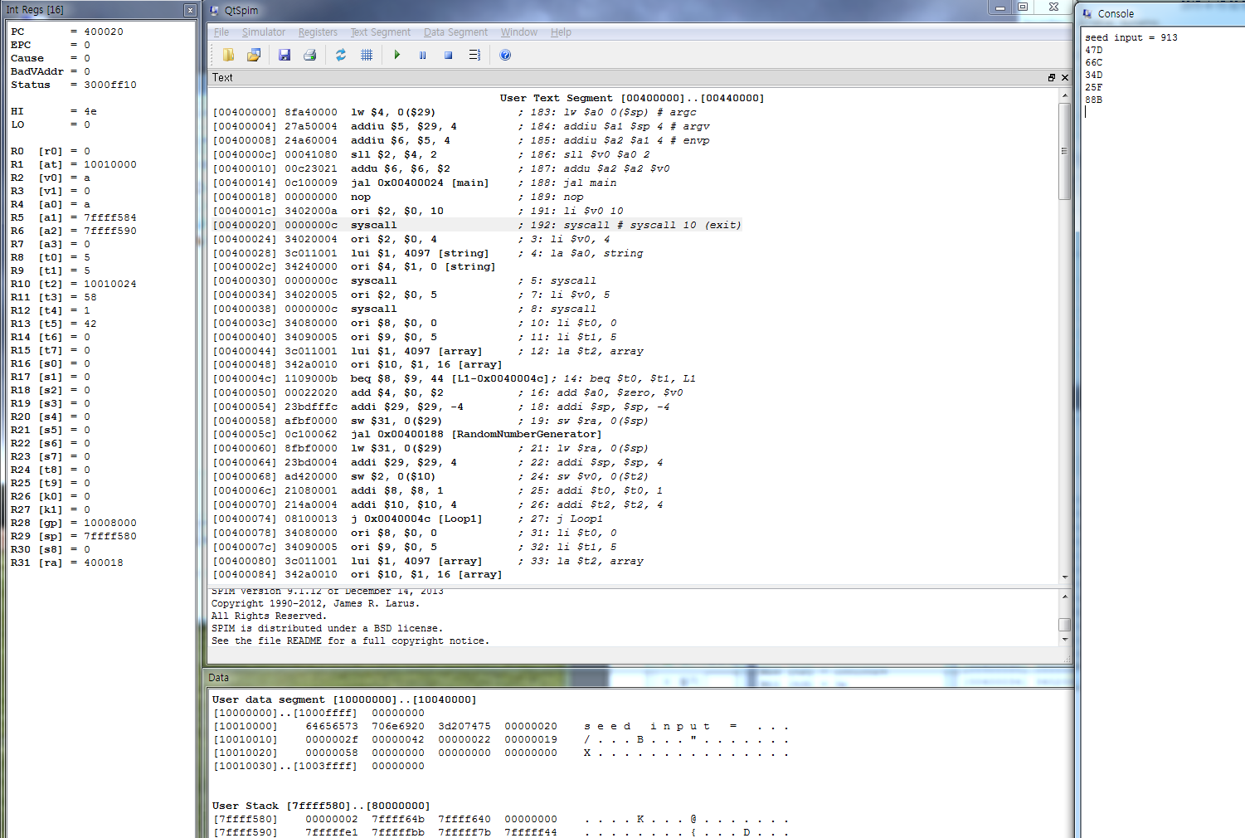Print the text segment
The height and width of the screenshot is (838, 1245).
click(310, 54)
